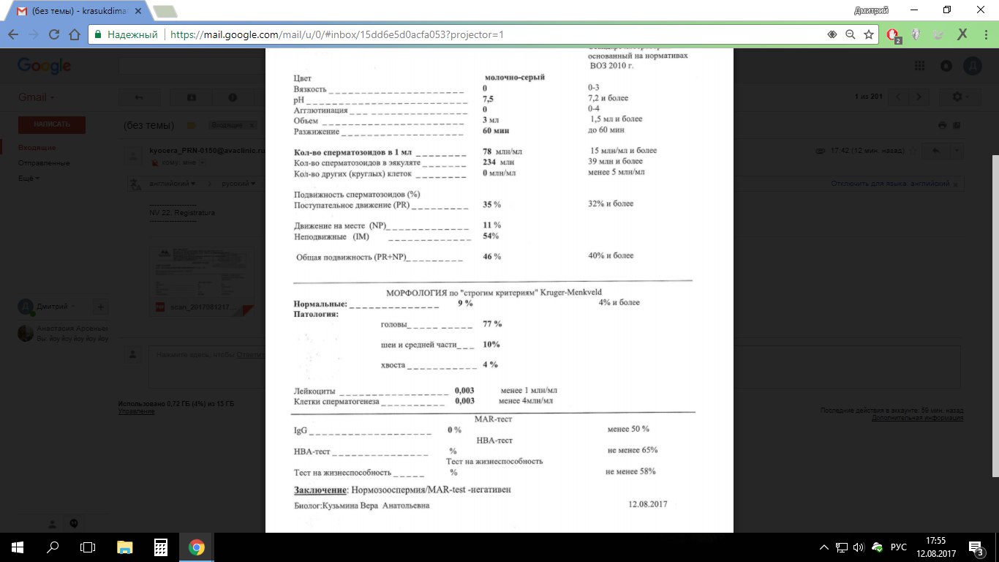999x562 pixels.
Task: Click the 'Управление' storage link
Action: point(136,411)
